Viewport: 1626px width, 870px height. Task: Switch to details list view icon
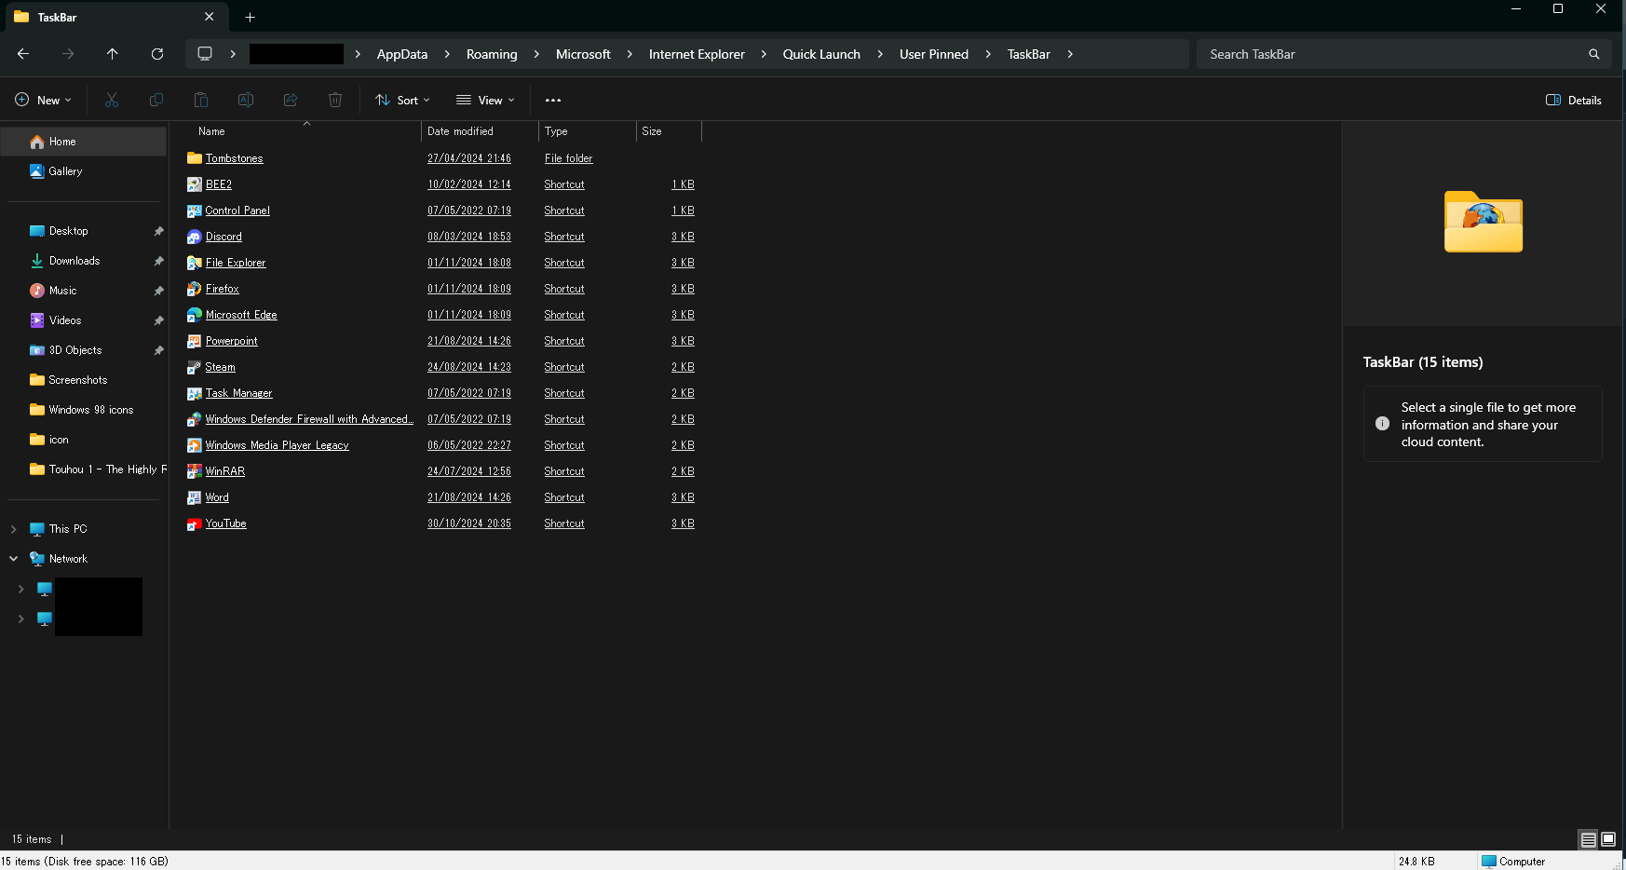coord(1589,839)
